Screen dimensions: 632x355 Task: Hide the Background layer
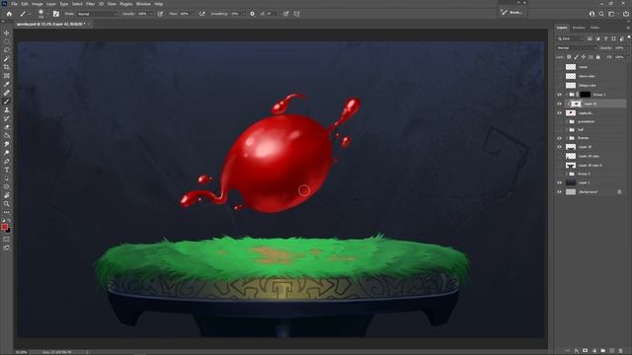(559, 192)
